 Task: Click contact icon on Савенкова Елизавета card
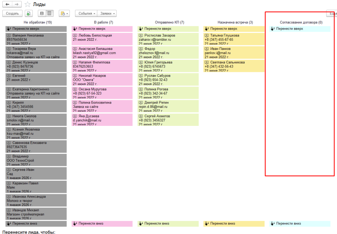9,143
